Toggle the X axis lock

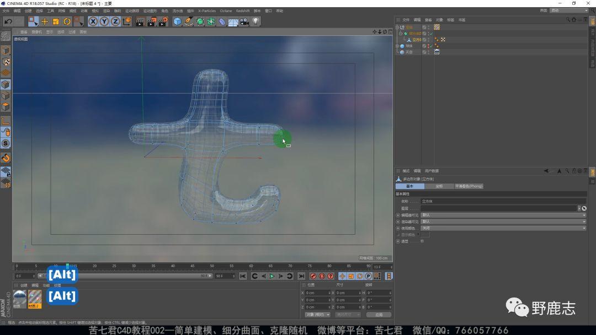pos(93,21)
